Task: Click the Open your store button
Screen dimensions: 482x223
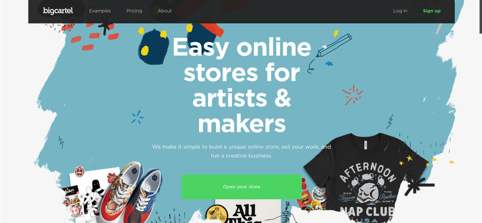Action: tap(241, 187)
